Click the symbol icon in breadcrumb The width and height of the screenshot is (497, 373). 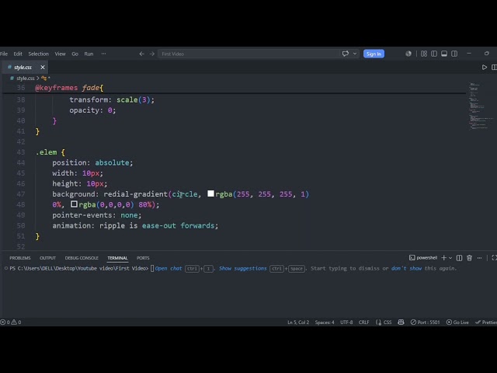tap(43, 78)
